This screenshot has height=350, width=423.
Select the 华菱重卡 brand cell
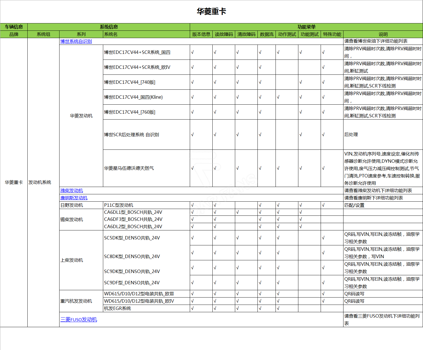pos(14,182)
